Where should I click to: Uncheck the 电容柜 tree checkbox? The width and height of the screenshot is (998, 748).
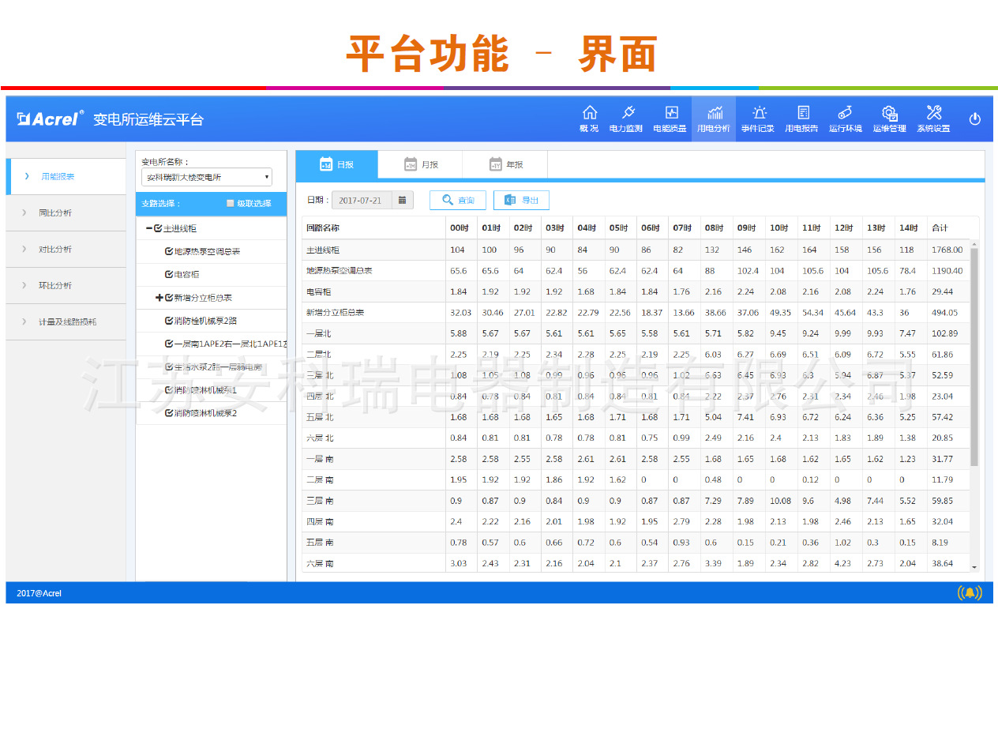pos(169,274)
